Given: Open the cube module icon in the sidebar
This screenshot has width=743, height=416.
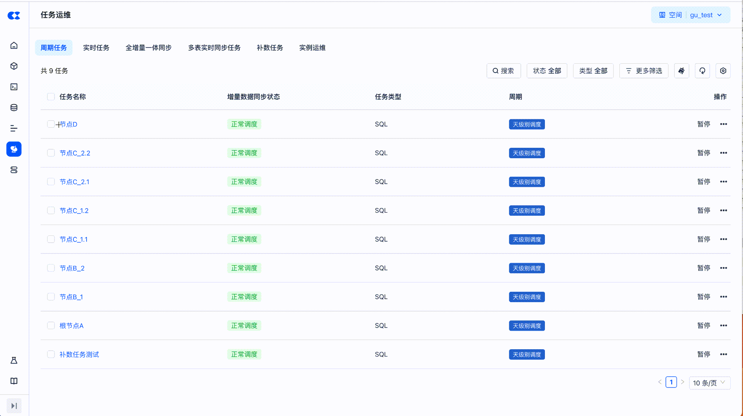Looking at the screenshot, I should [14, 66].
